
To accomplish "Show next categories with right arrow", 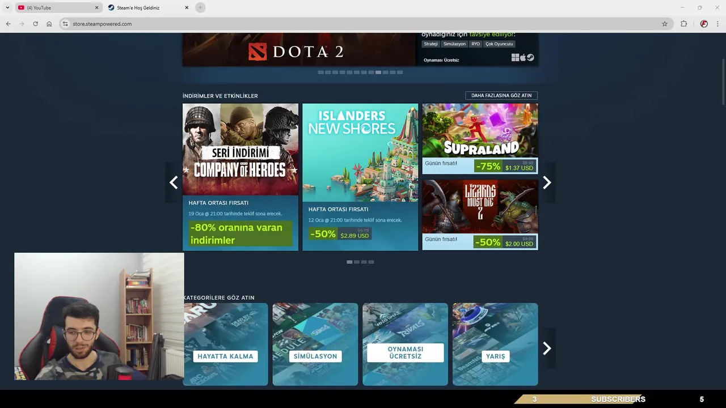I will point(547,348).
